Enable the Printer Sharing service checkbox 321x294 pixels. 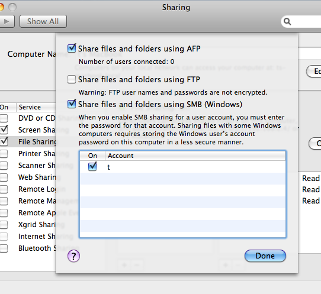click(x=4, y=154)
